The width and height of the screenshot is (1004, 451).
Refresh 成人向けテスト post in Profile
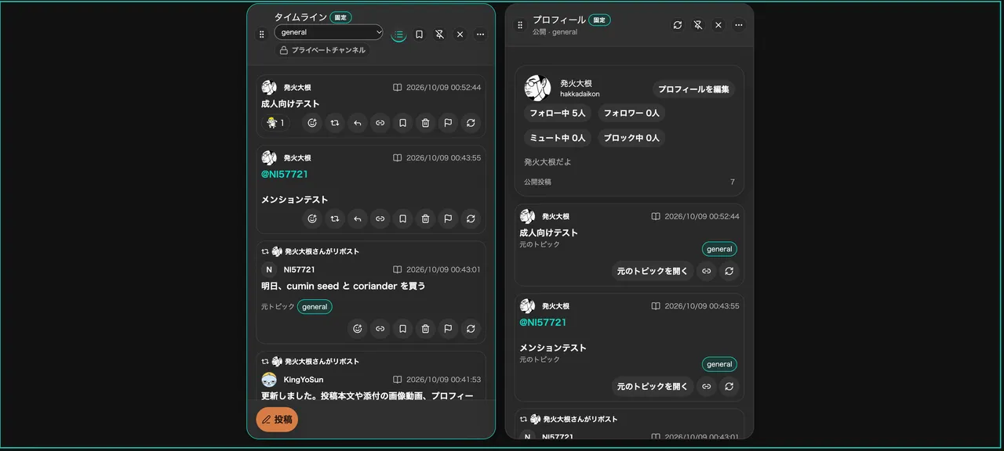(x=729, y=271)
